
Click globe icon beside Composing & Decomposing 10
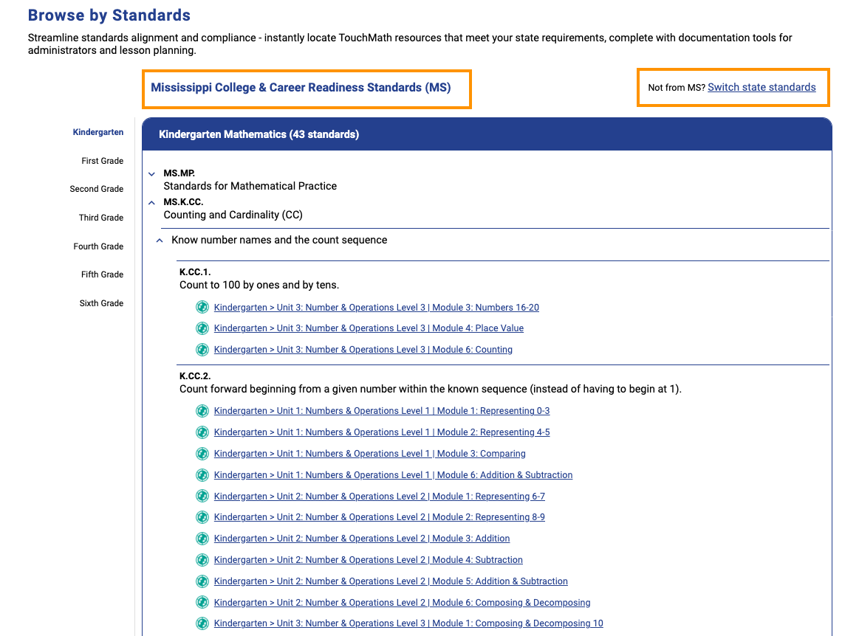(202, 623)
